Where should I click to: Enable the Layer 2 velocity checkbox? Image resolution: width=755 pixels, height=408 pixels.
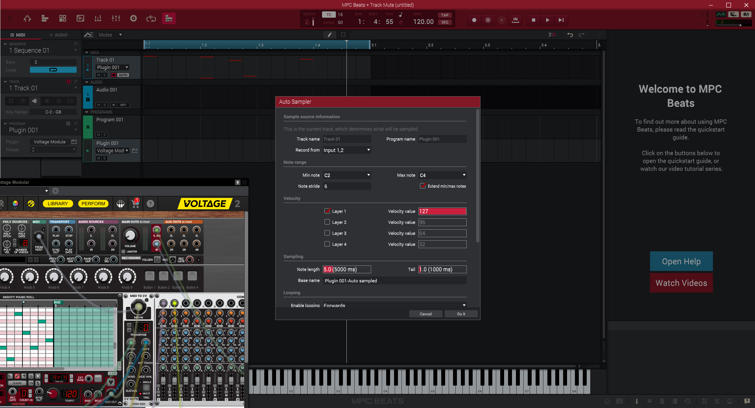(x=327, y=222)
